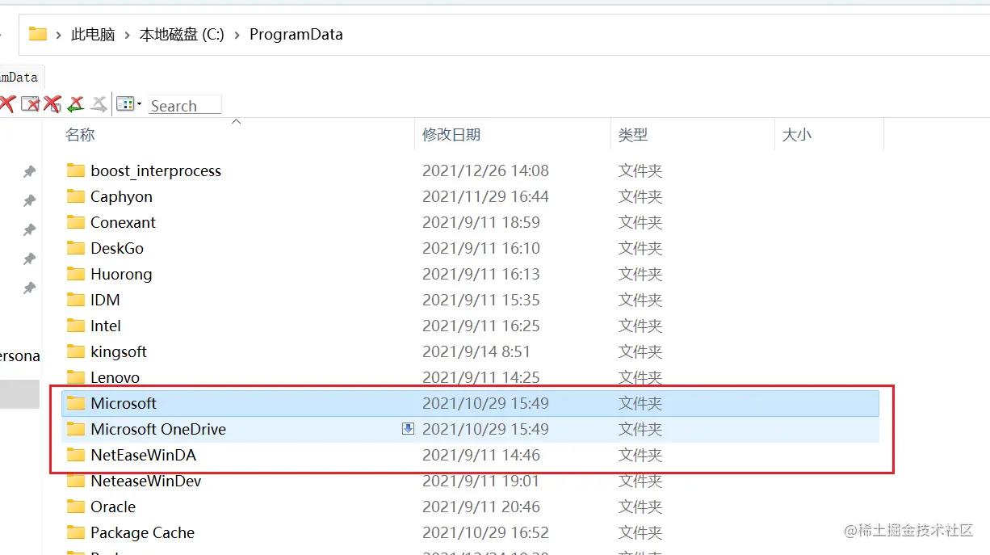
Task: Click the Microsoft OneDrive folder icon
Action: pos(76,429)
